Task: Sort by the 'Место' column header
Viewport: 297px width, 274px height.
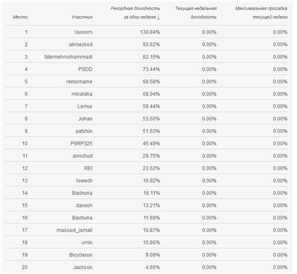Action: pos(21,17)
